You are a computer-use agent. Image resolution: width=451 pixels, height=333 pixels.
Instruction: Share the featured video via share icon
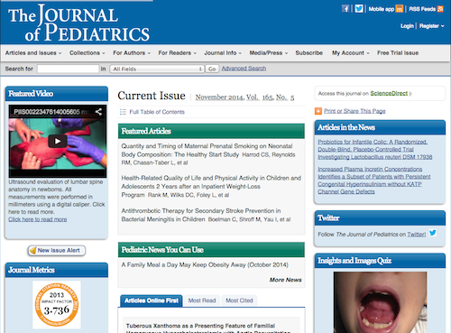pos(98,112)
